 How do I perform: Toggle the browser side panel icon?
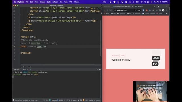[160, 10]
